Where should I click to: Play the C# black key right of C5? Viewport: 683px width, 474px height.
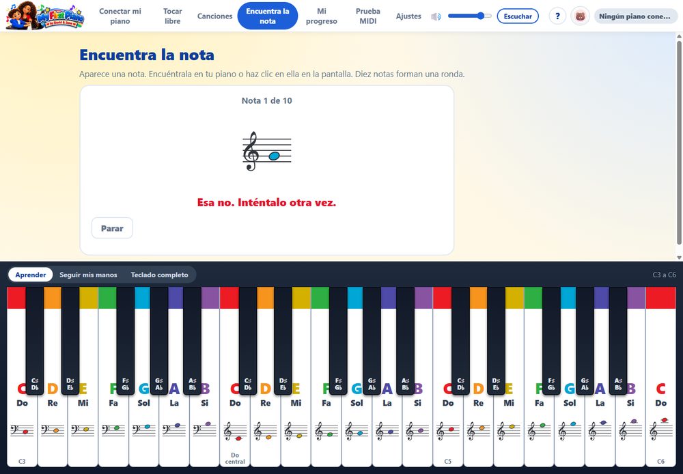[x=461, y=340]
